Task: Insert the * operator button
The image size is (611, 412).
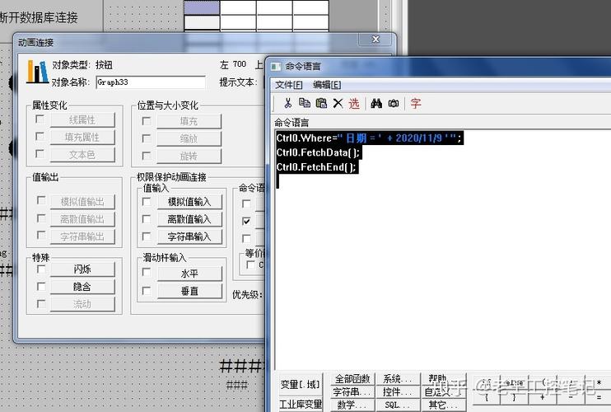Action: [599, 383]
